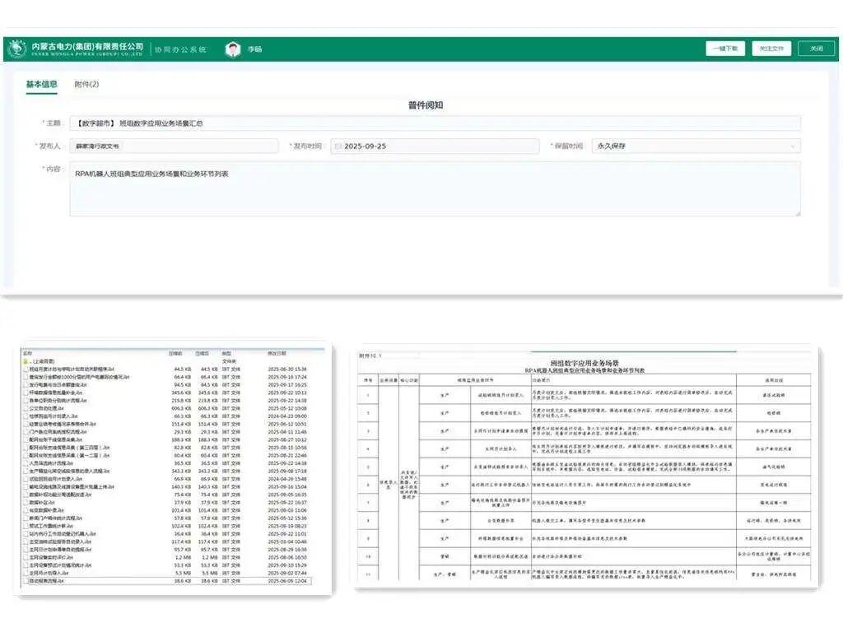Click the 关注文件 button
Screen dimensions: 843x632
pyautogui.click(x=772, y=49)
